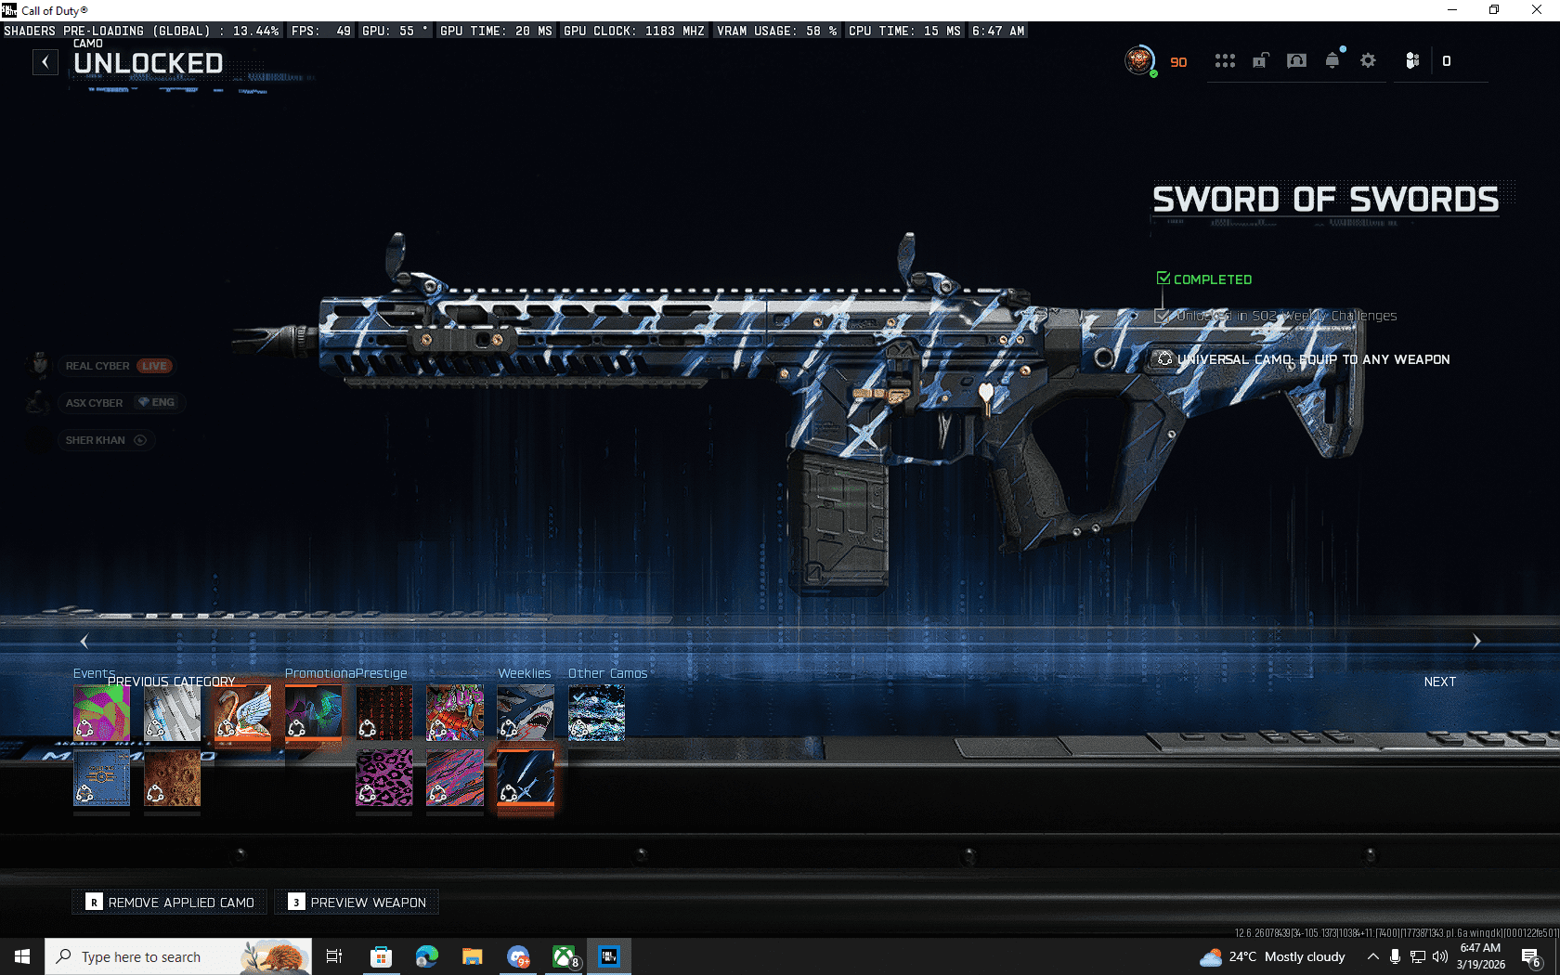1560x975 pixels.
Task: Click the Preview Weapon button
Action: (357, 903)
